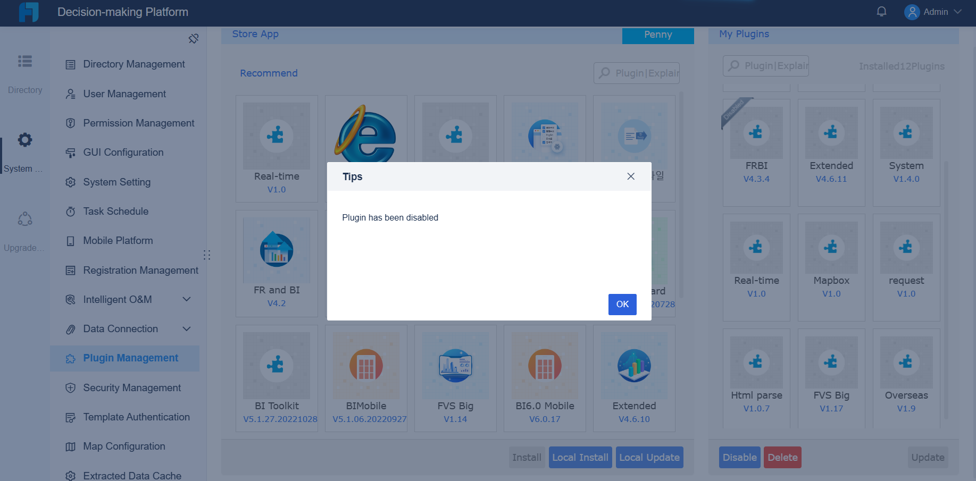Select the disabled FRBI plugin in My Plugins
This screenshot has width=976, height=481.
pyautogui.click(x=756, y=153)
